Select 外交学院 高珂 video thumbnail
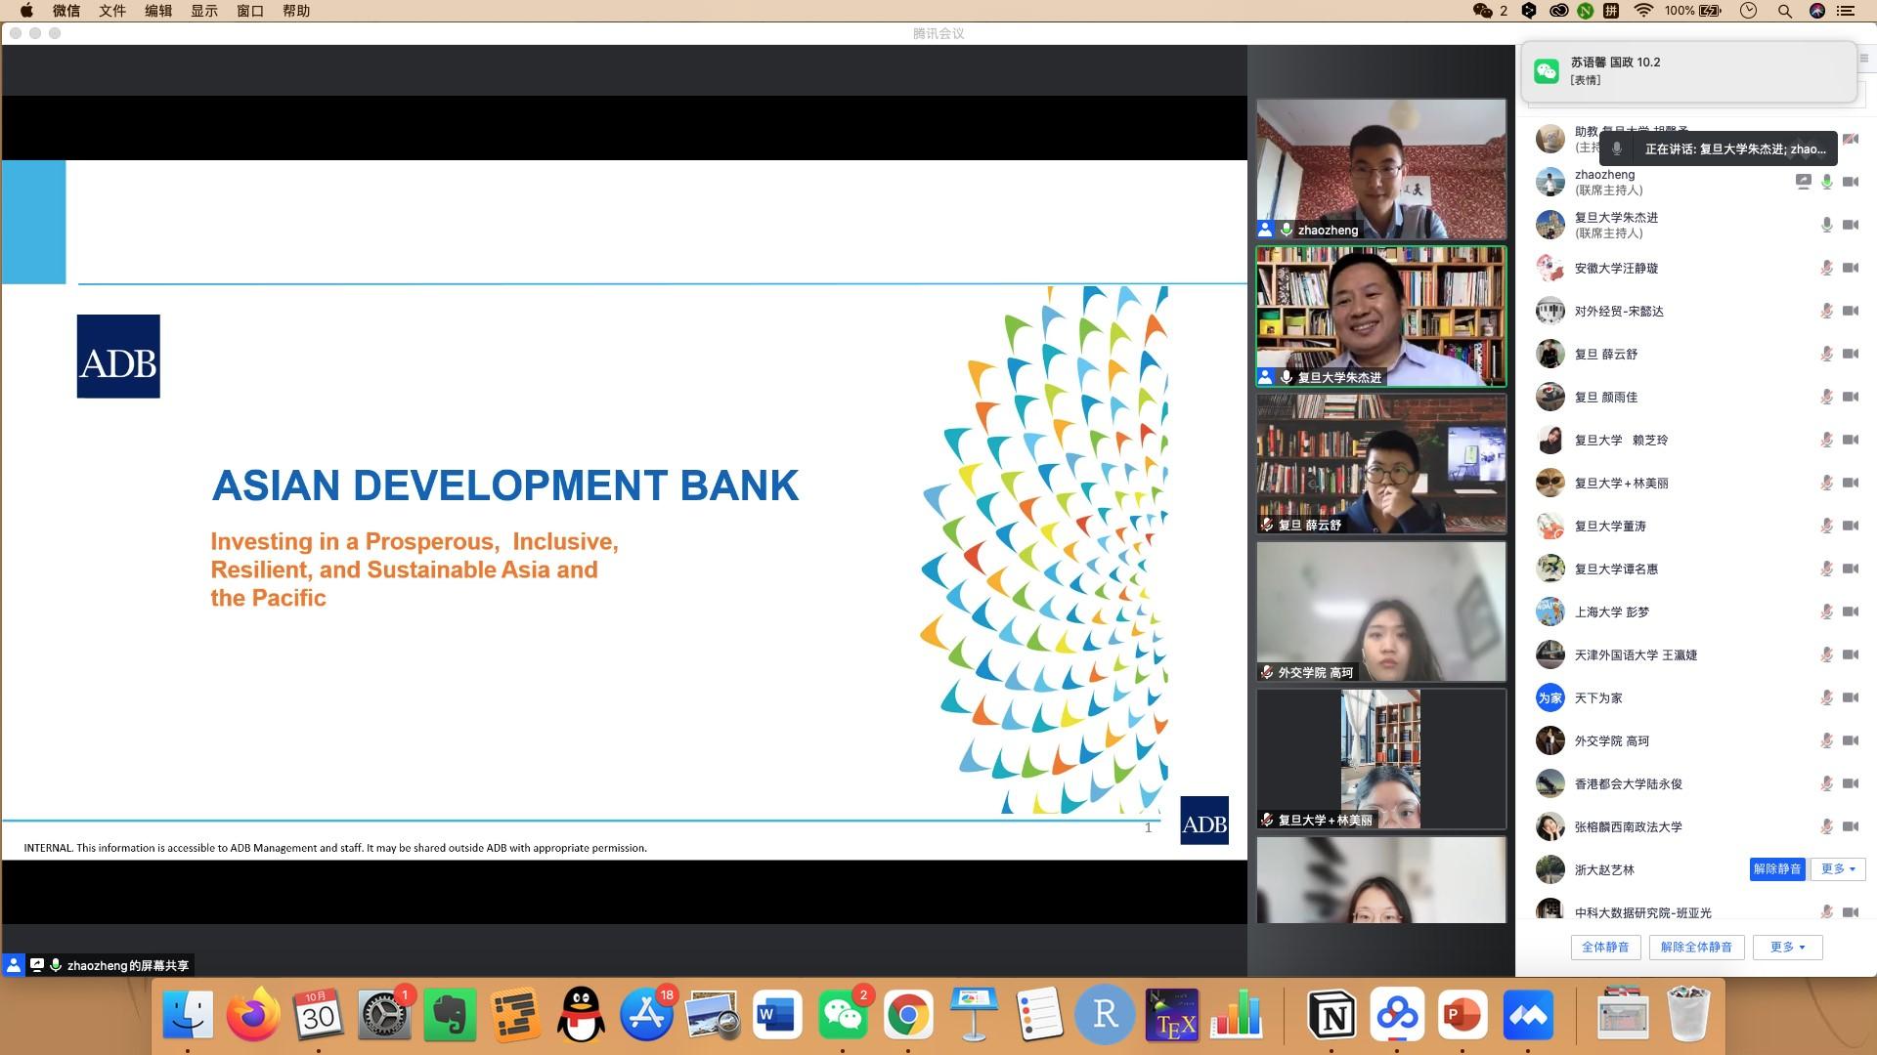Image resolution: width=1877 pixels, height=1055 pixels. 1381,612
